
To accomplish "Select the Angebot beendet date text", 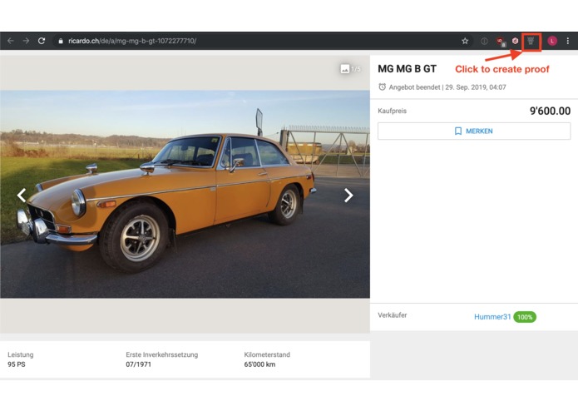I will [447, 87].
